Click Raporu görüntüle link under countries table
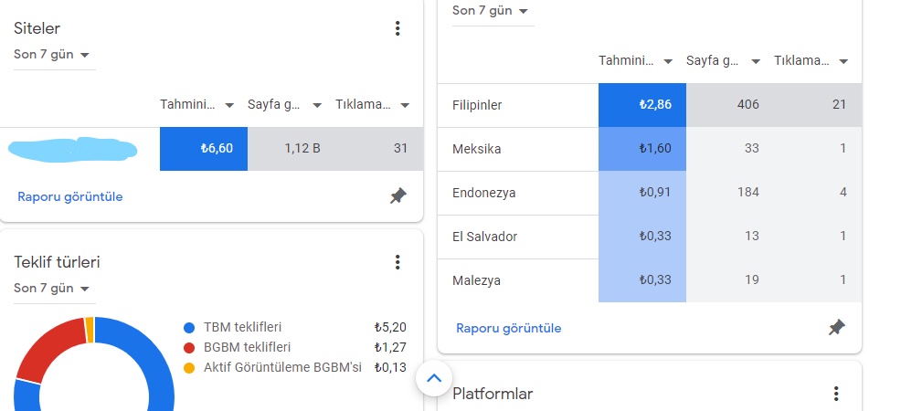Viewport: 901px width, 411px height. (x=508, y=328)
